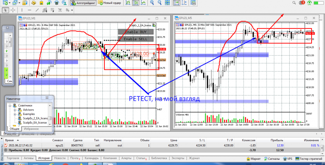Open the Календарь tab
The width and height of the screenshot is (325, 165).
(92, 158)
